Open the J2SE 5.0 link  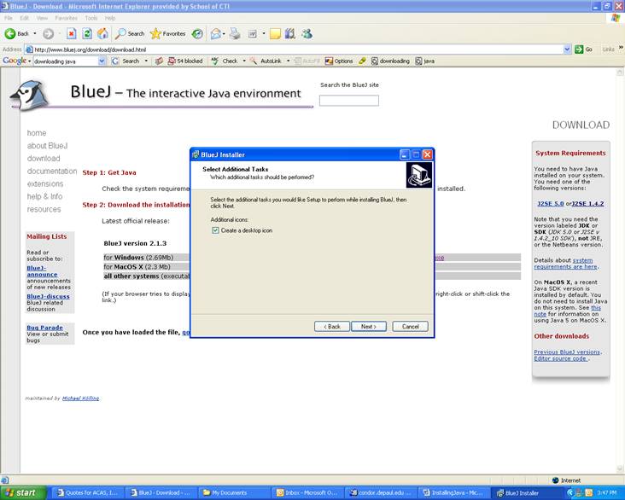pyautogui.click(x=551, y=204)
